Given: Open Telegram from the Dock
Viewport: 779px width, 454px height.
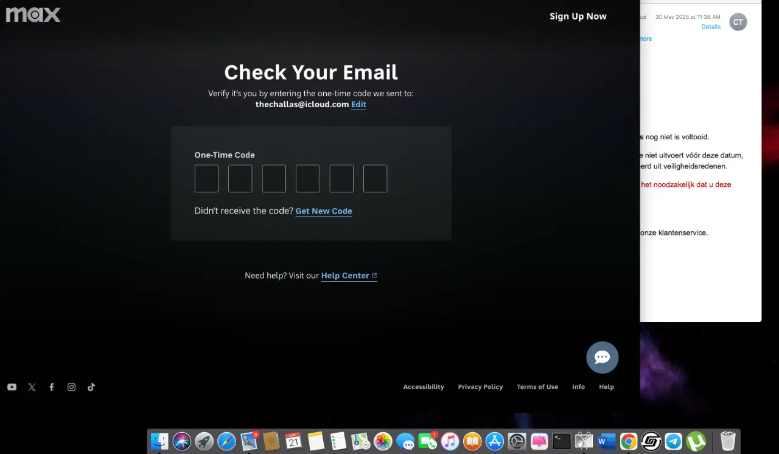Looking at the screenshot, I should point(674,441).
